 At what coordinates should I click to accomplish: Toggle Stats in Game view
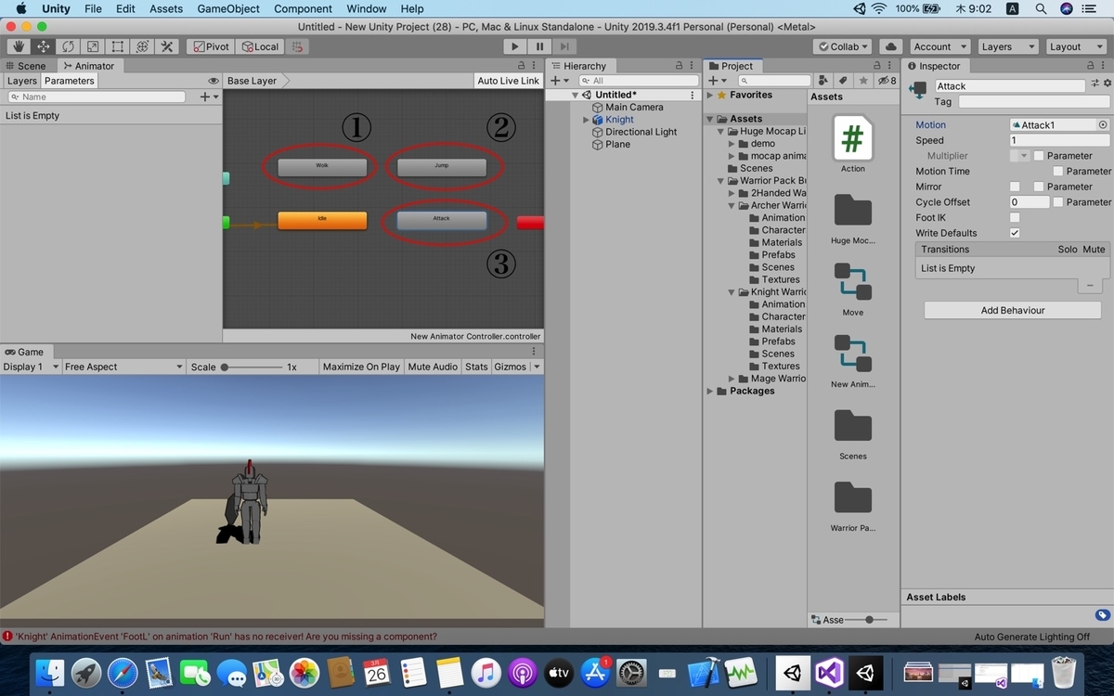(476, 367)
